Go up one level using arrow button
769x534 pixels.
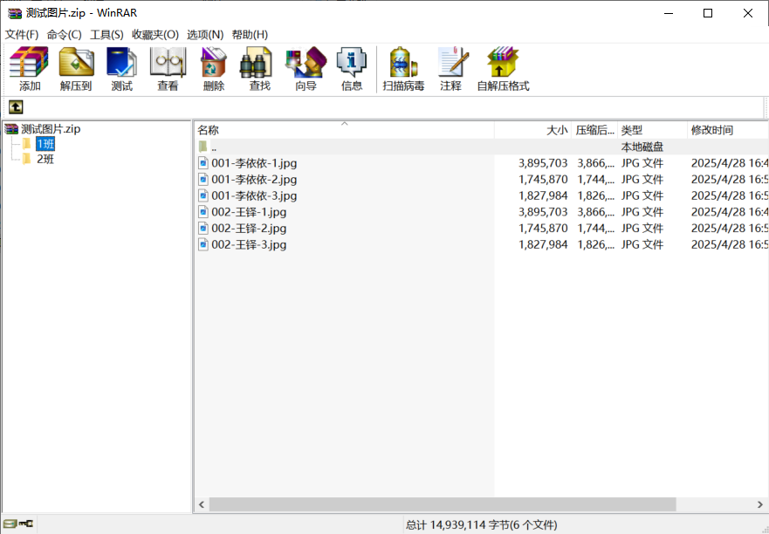tap(16, 107)
